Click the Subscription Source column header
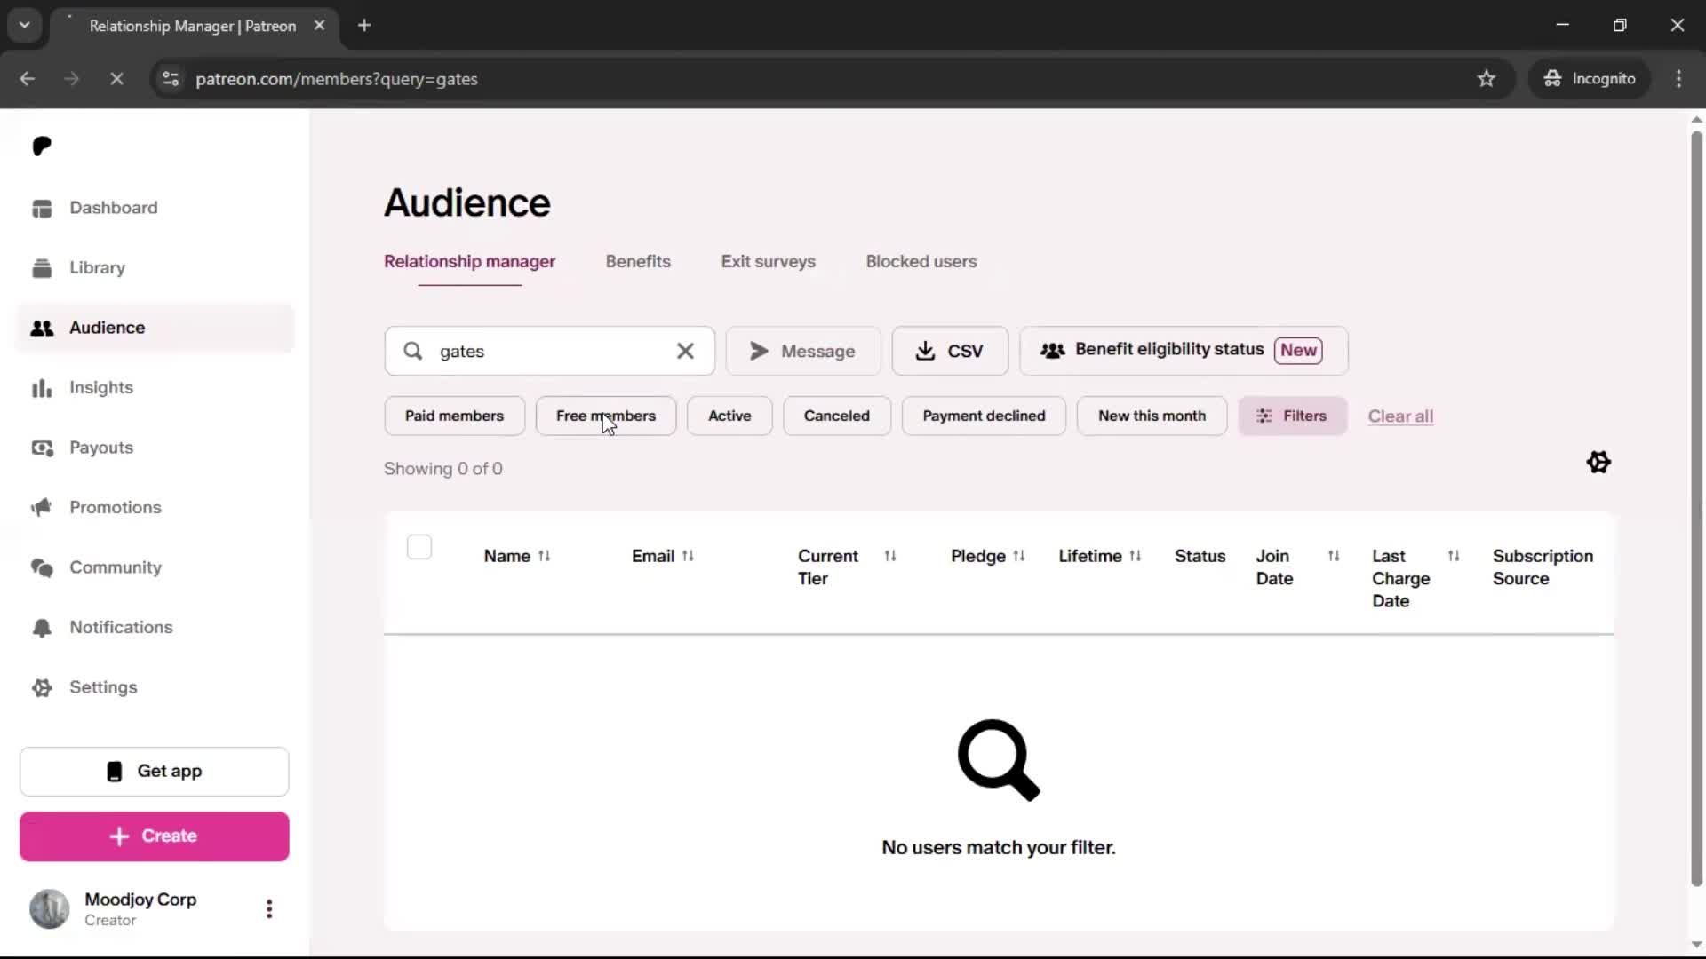Screen dimensions: 1706x959 click(x=1543, y=567)
